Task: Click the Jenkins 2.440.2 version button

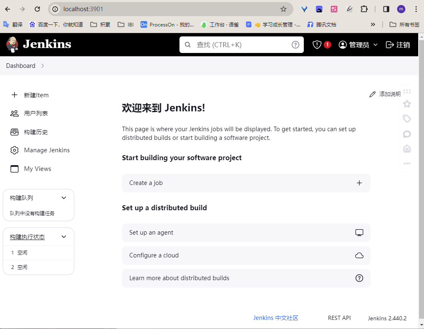Action: click(387, 318)
